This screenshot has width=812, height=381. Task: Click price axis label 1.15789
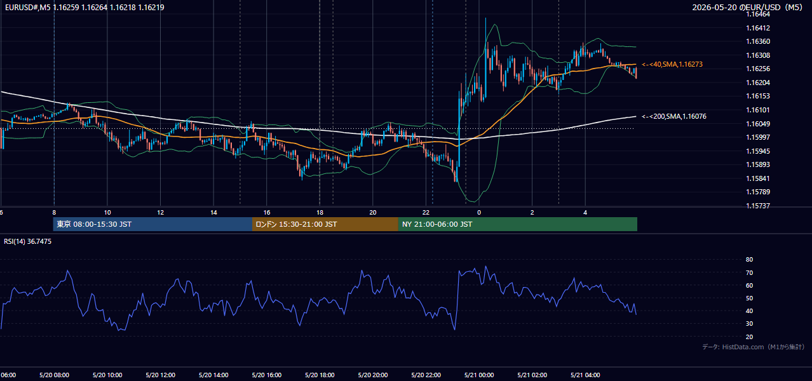pos(758,192)
